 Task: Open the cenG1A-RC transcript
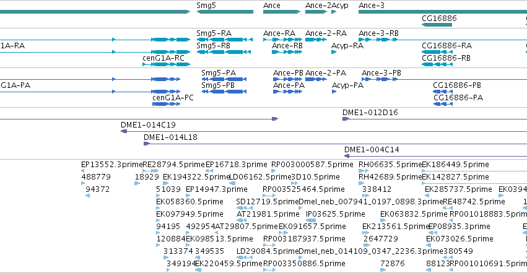click(x=167, y=64)
